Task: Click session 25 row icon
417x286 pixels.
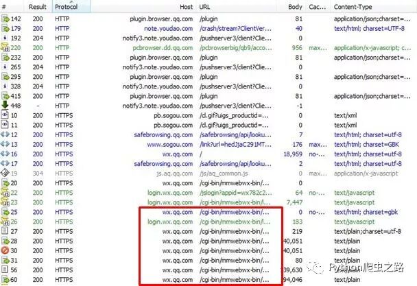Action: click(5, 212)
